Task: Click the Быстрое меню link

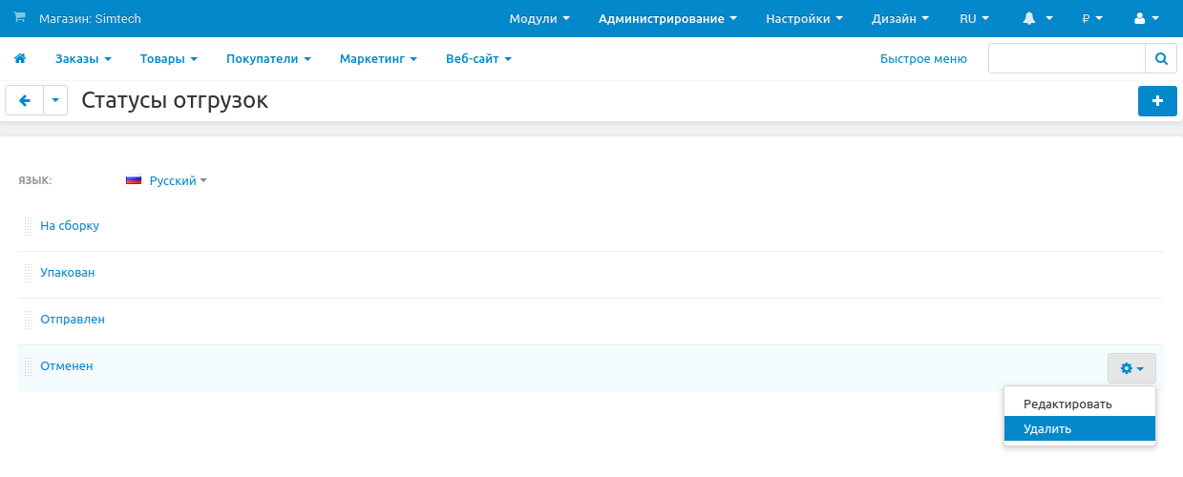Action: [923, 59]
